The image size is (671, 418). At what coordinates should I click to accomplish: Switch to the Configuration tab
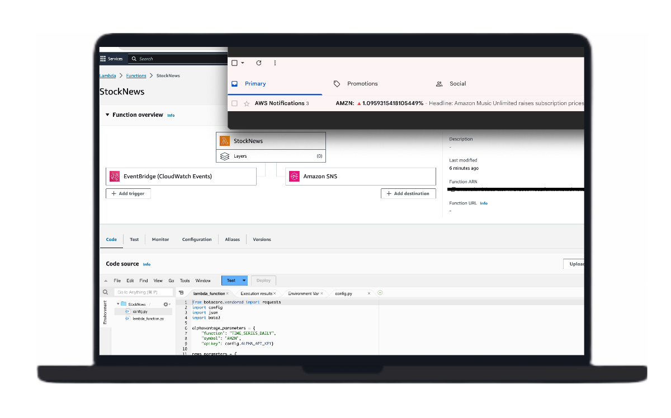coord(197,239)
